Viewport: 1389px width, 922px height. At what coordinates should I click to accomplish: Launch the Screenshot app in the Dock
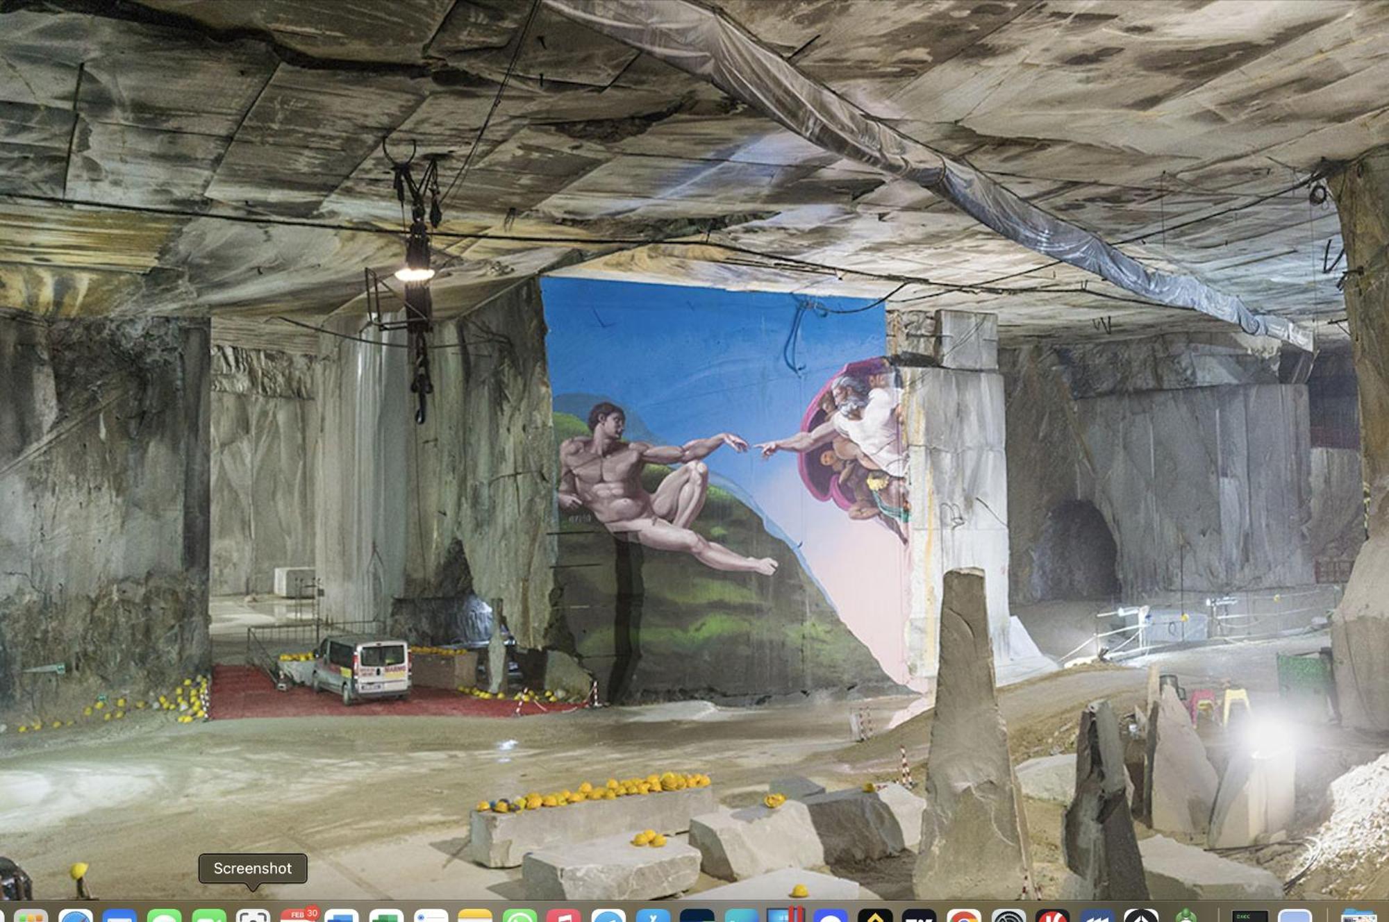(253, 916)
